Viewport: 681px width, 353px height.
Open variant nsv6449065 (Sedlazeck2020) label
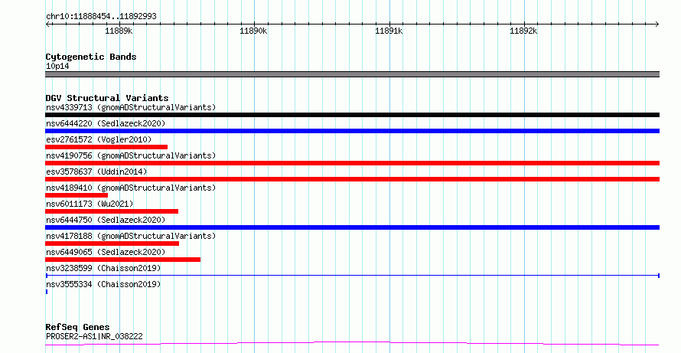(106, 252)
